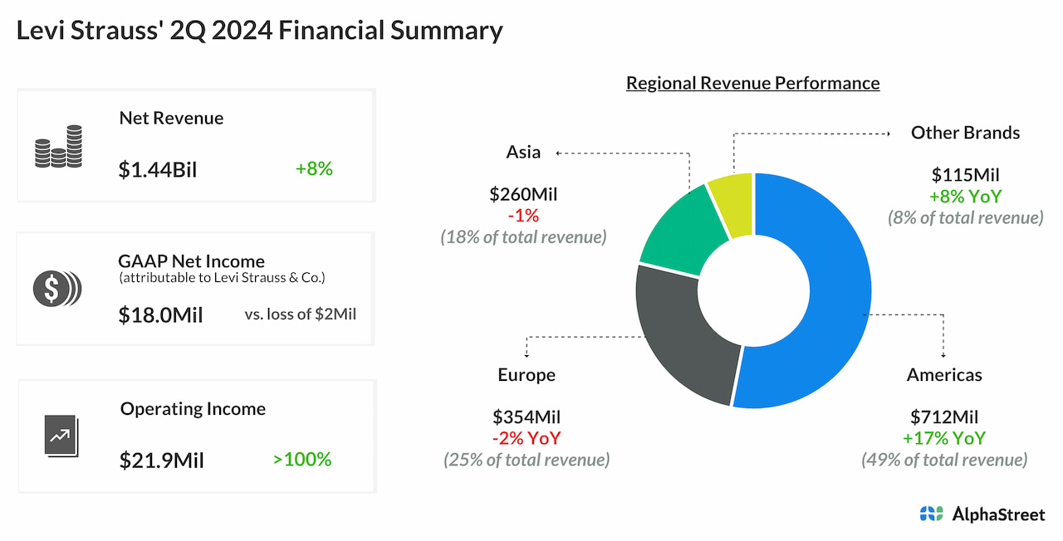Click the green +8% next to Net Revenue
The width and height of the screenshot is (1063, 541).
pyautogui.click(x=314, y=168)
